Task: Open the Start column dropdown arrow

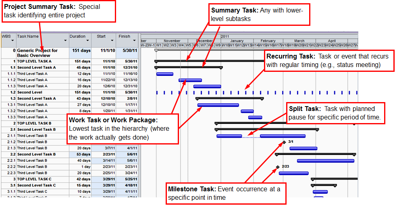Action: click(112, 41)
